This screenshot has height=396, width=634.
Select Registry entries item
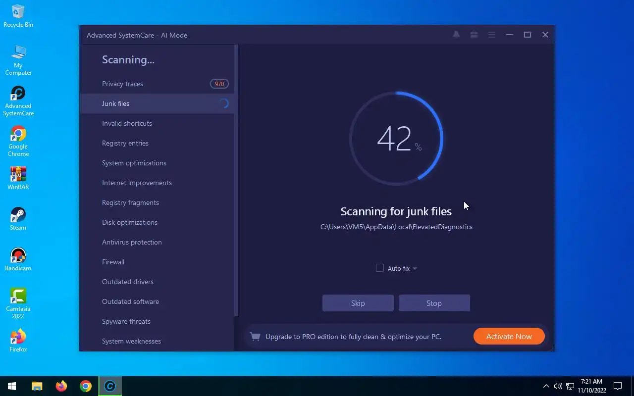pos(157,143)
